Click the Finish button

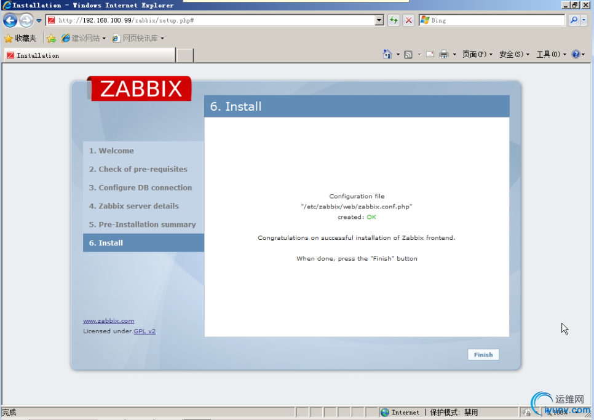pos(483,354)
